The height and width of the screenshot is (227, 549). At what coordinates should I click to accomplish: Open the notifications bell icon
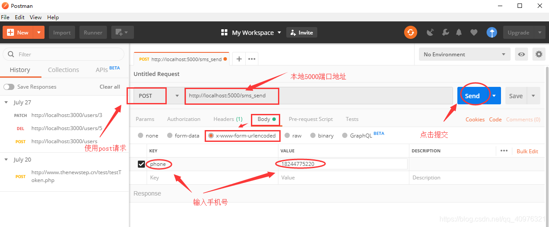(459, 32)
